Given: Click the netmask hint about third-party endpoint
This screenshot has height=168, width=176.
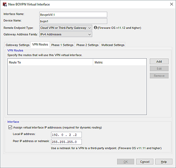Looking at the screenshot, I should tap(106, 148).
